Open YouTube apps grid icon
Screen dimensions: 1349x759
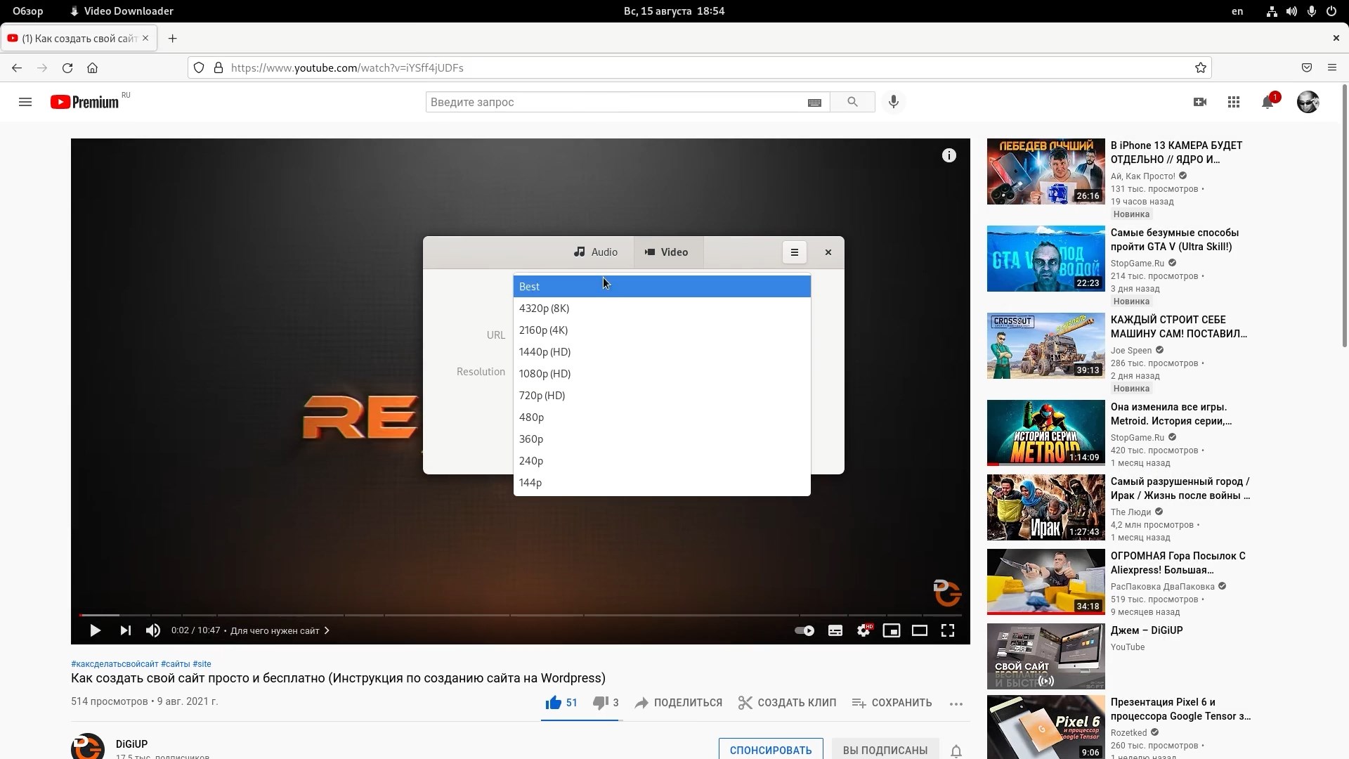click(x=1234, y=103)
